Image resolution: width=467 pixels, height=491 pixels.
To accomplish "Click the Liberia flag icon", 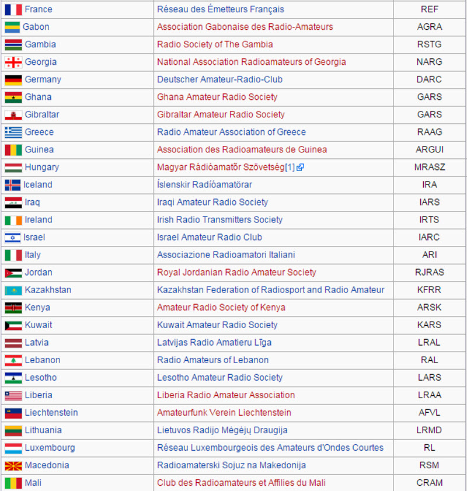I will [13, 395].
